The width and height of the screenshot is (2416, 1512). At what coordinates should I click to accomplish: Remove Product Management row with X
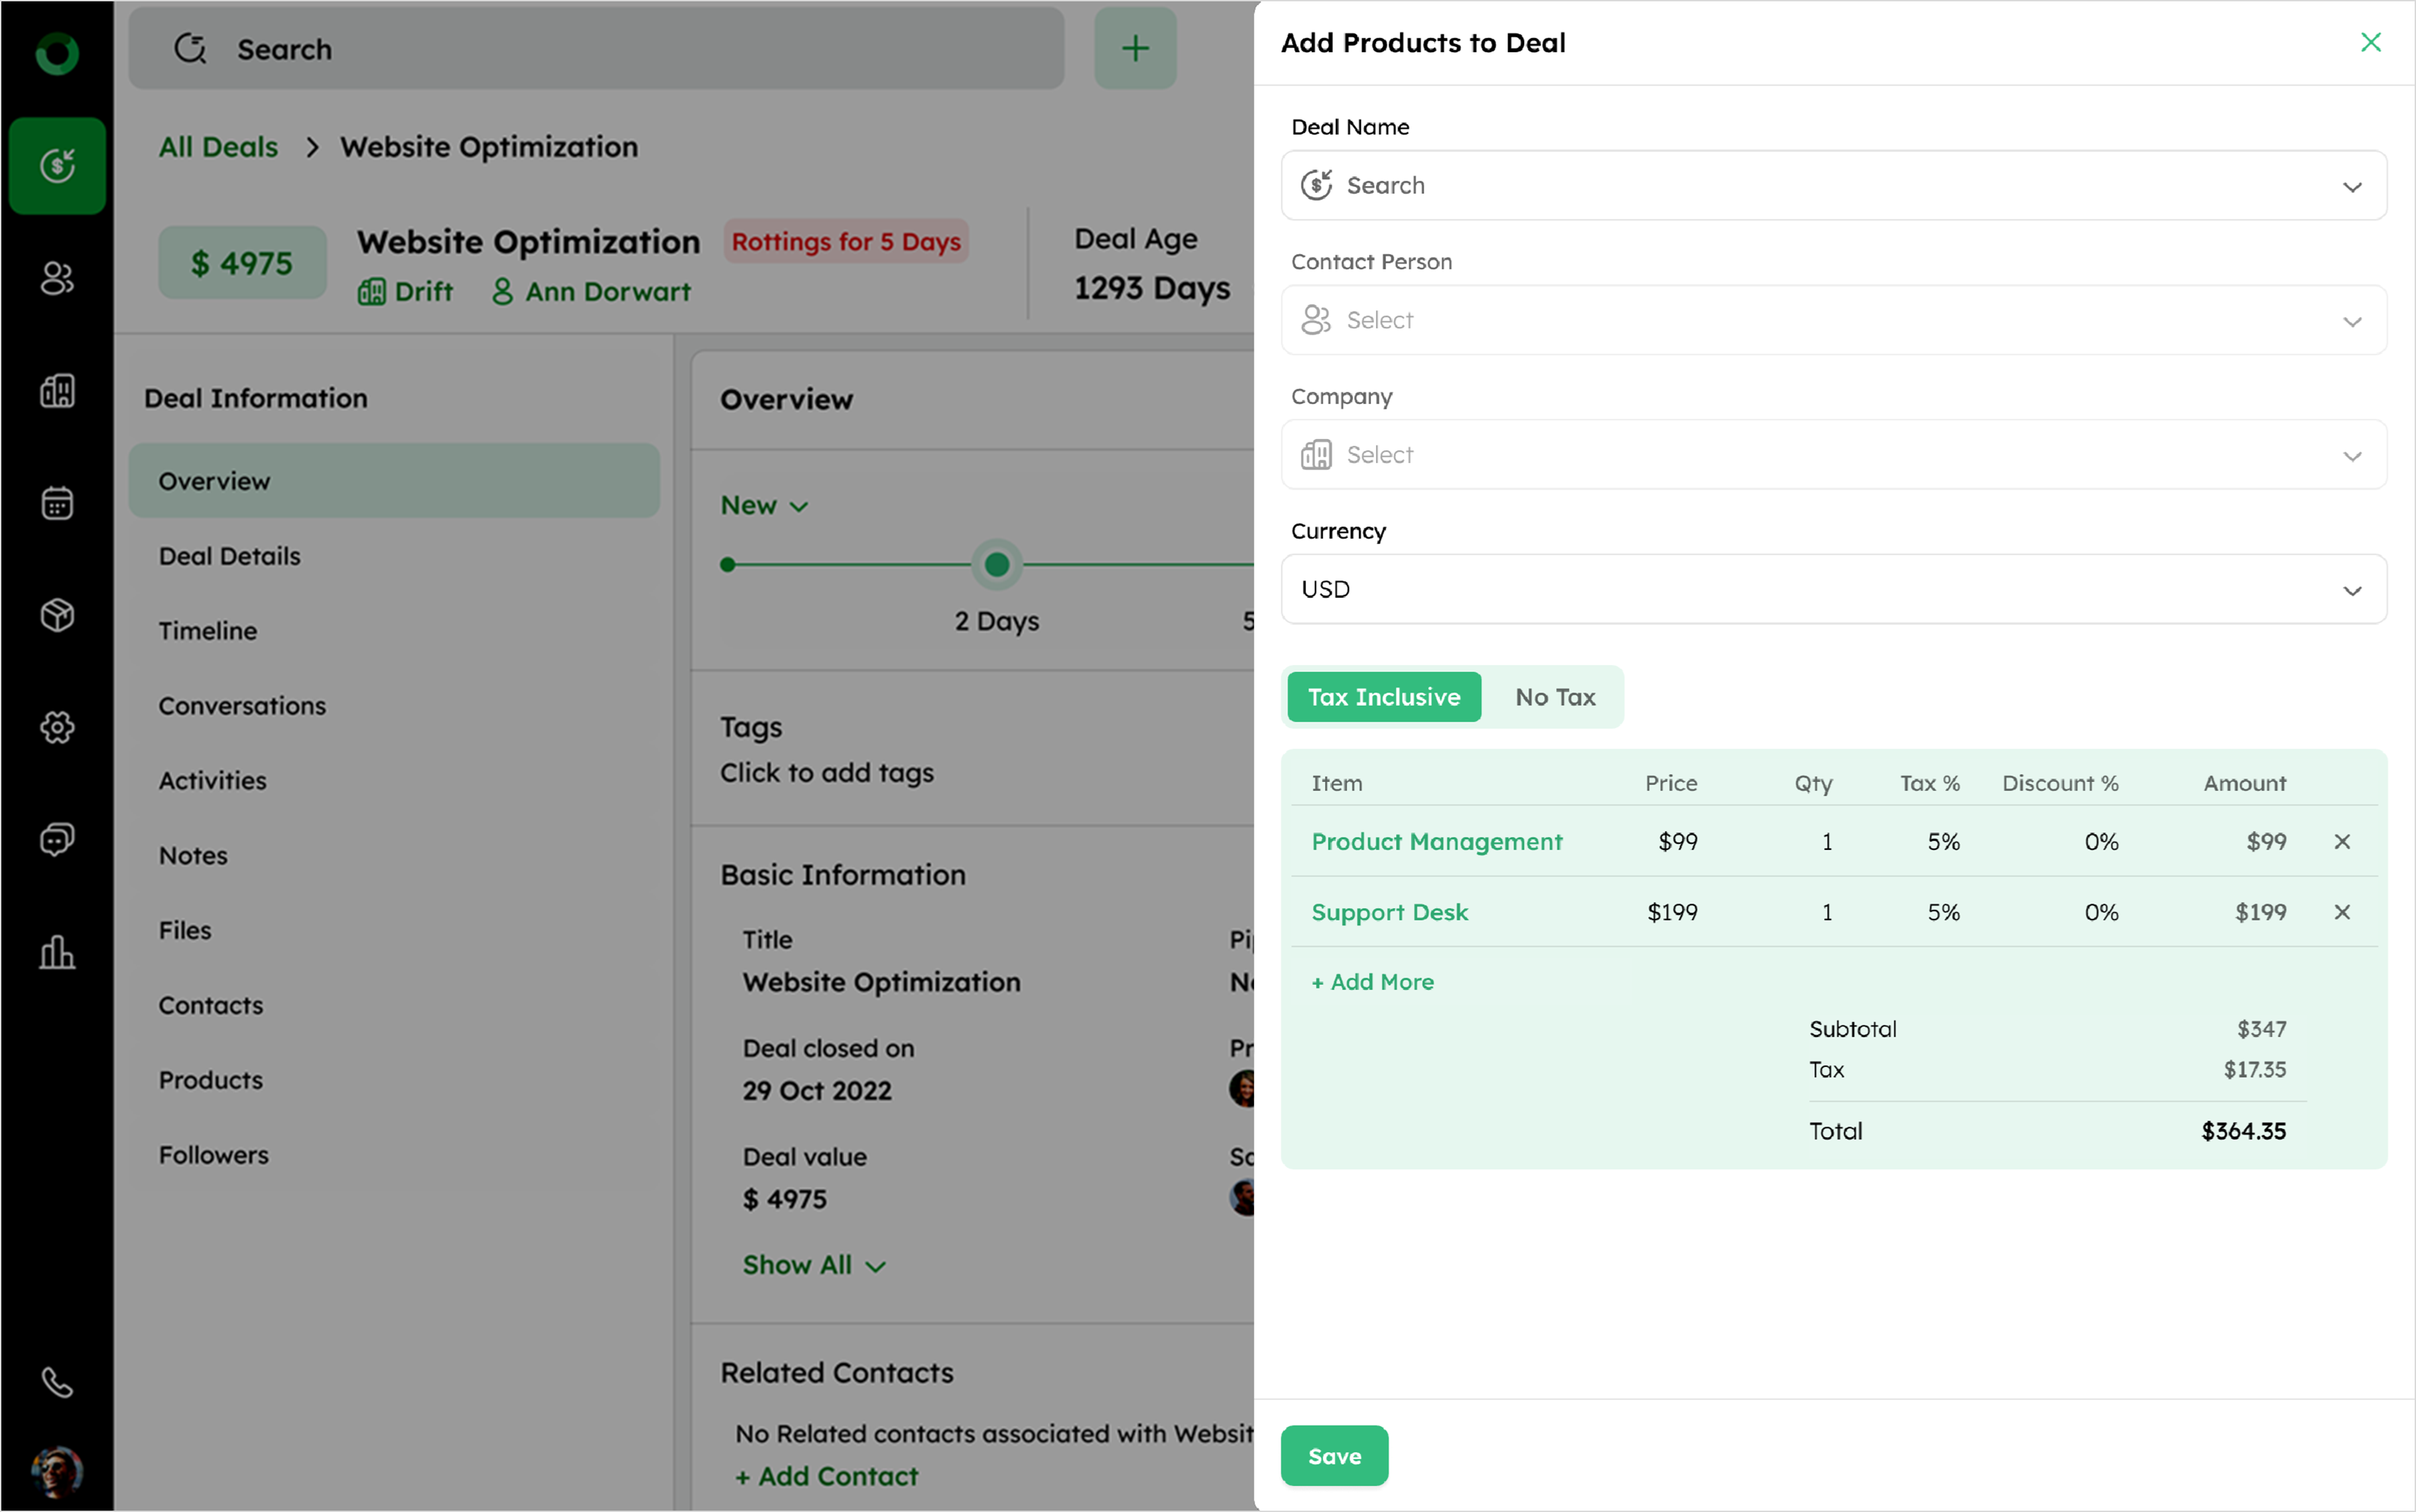click(2341, 842)
